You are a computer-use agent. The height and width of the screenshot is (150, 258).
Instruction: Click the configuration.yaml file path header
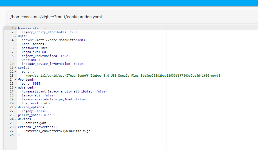point(56,17)
